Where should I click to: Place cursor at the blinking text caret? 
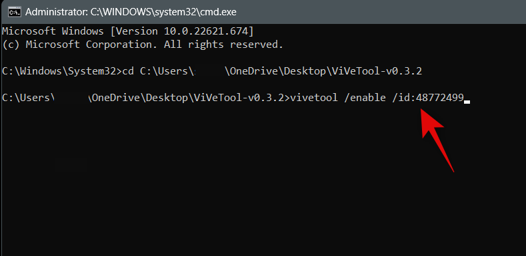click(x=467, y=102)
